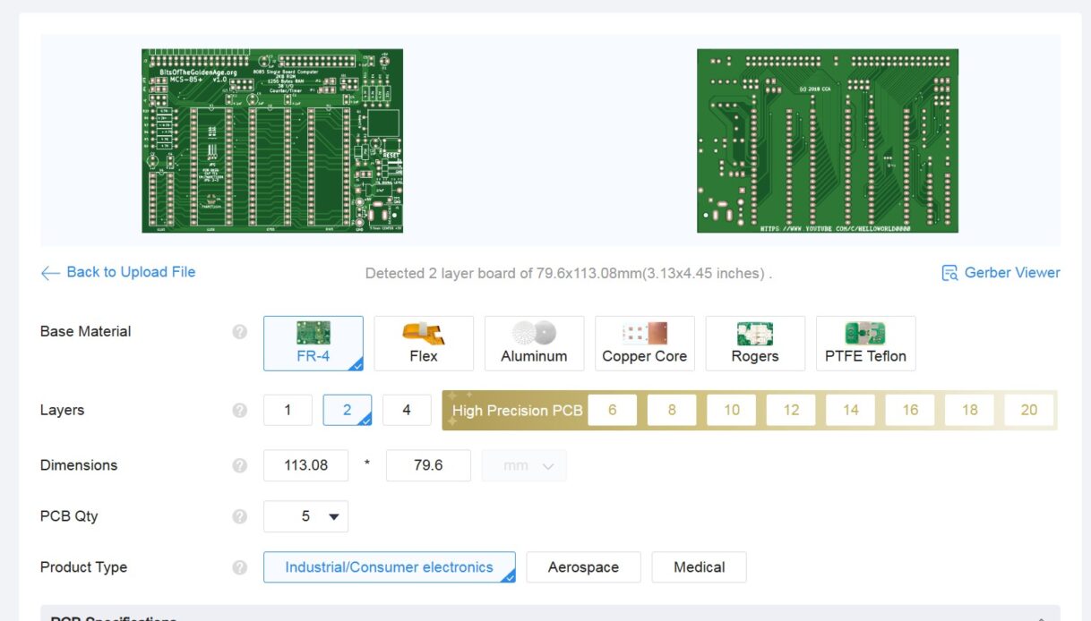Click help icon beside Product Type

(x=239, y=567)
